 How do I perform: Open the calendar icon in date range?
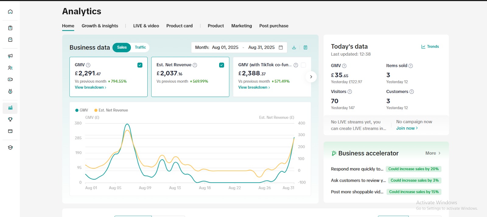281,47
